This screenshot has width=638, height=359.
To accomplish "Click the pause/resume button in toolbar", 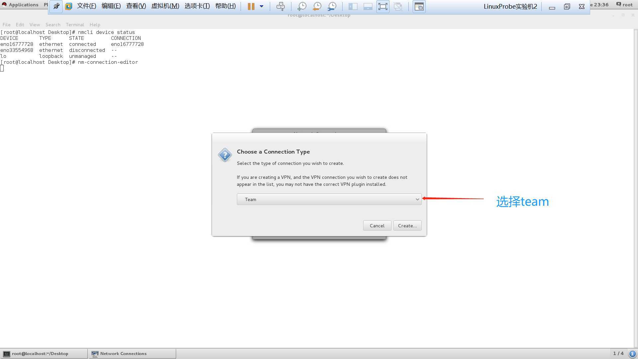I will tap(251, 6).
